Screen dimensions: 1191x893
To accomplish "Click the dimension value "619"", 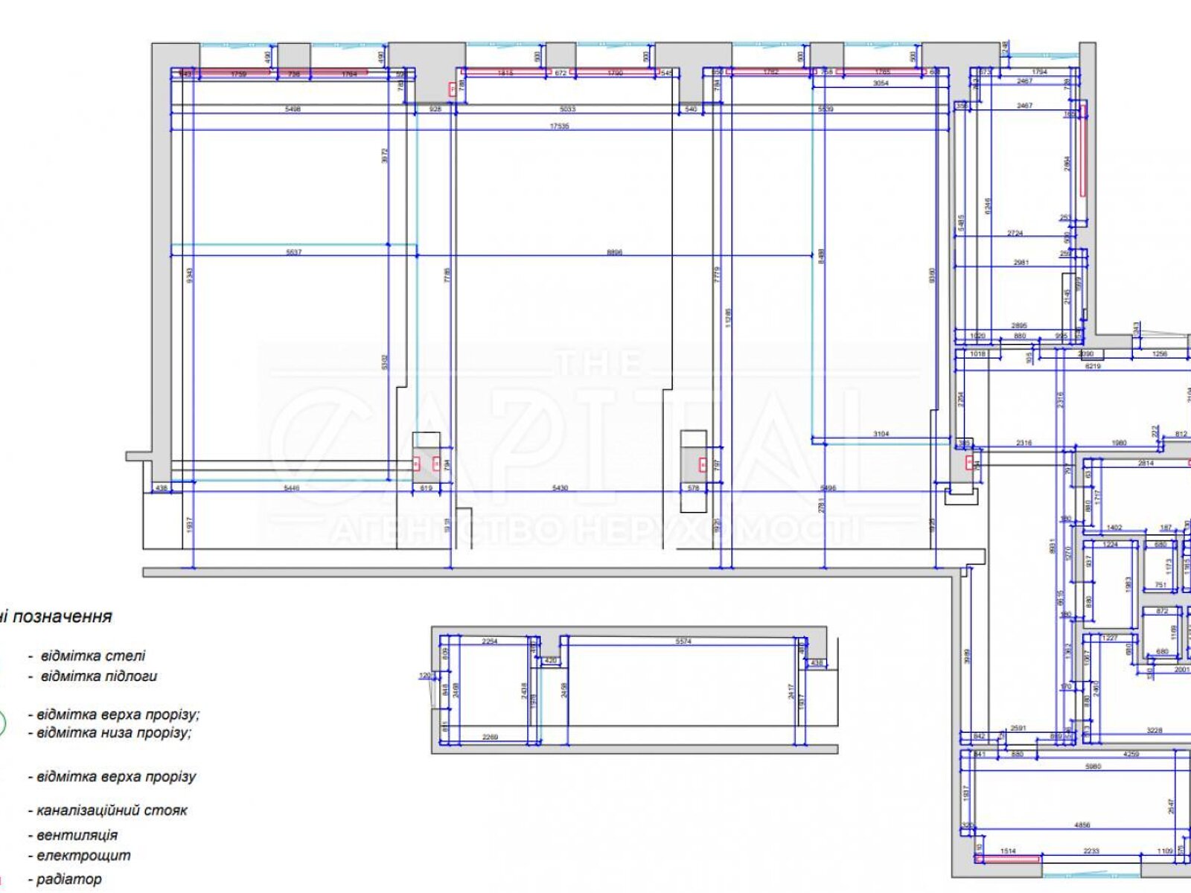I will click(426, 489).
